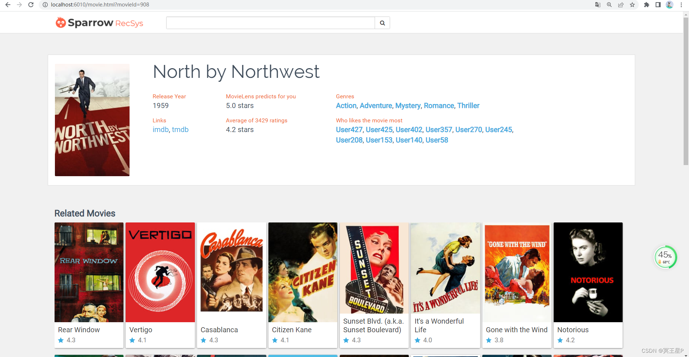
Task: Click the Sparrow RecSys logo
Action: [x=99, y=23]
